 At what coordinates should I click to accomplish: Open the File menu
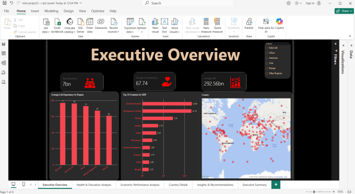(7, 11)
